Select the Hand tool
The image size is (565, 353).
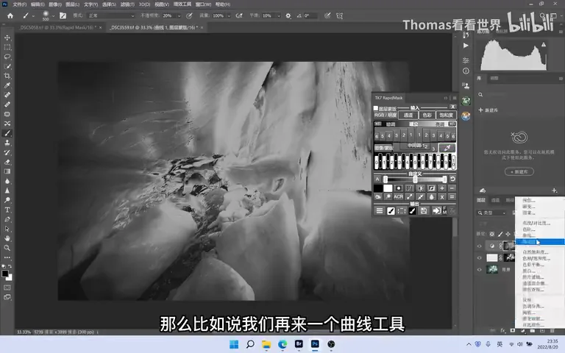click(7, 238)
